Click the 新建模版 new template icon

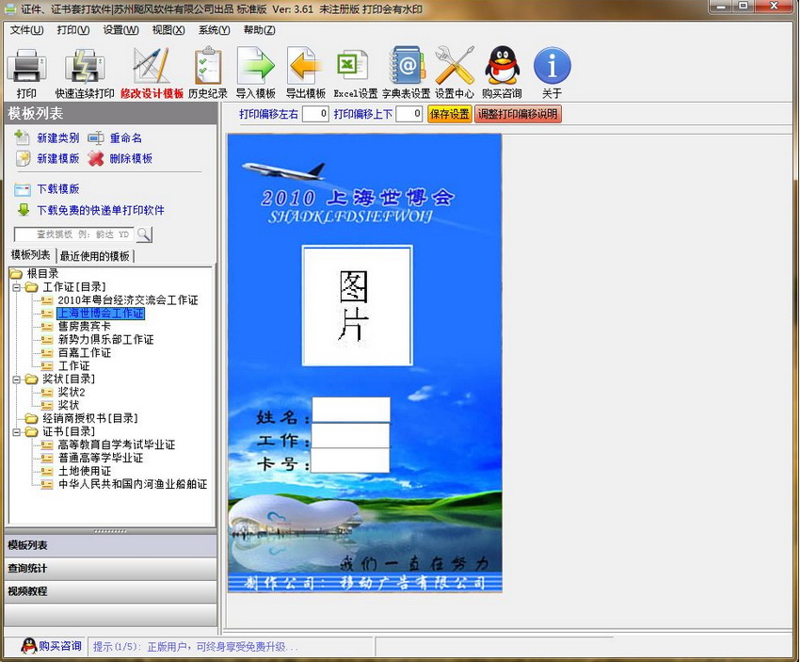coord(22,158)
